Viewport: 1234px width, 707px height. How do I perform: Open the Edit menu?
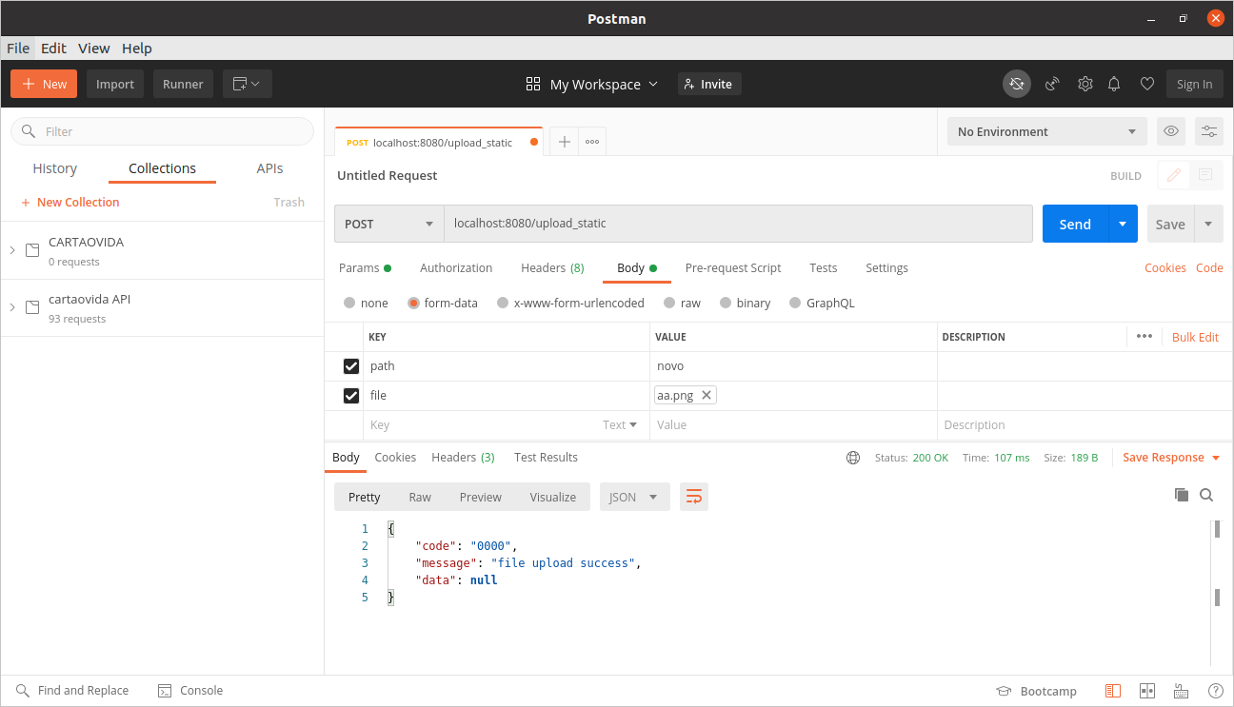pyautogui.click(x=53, y=48)
